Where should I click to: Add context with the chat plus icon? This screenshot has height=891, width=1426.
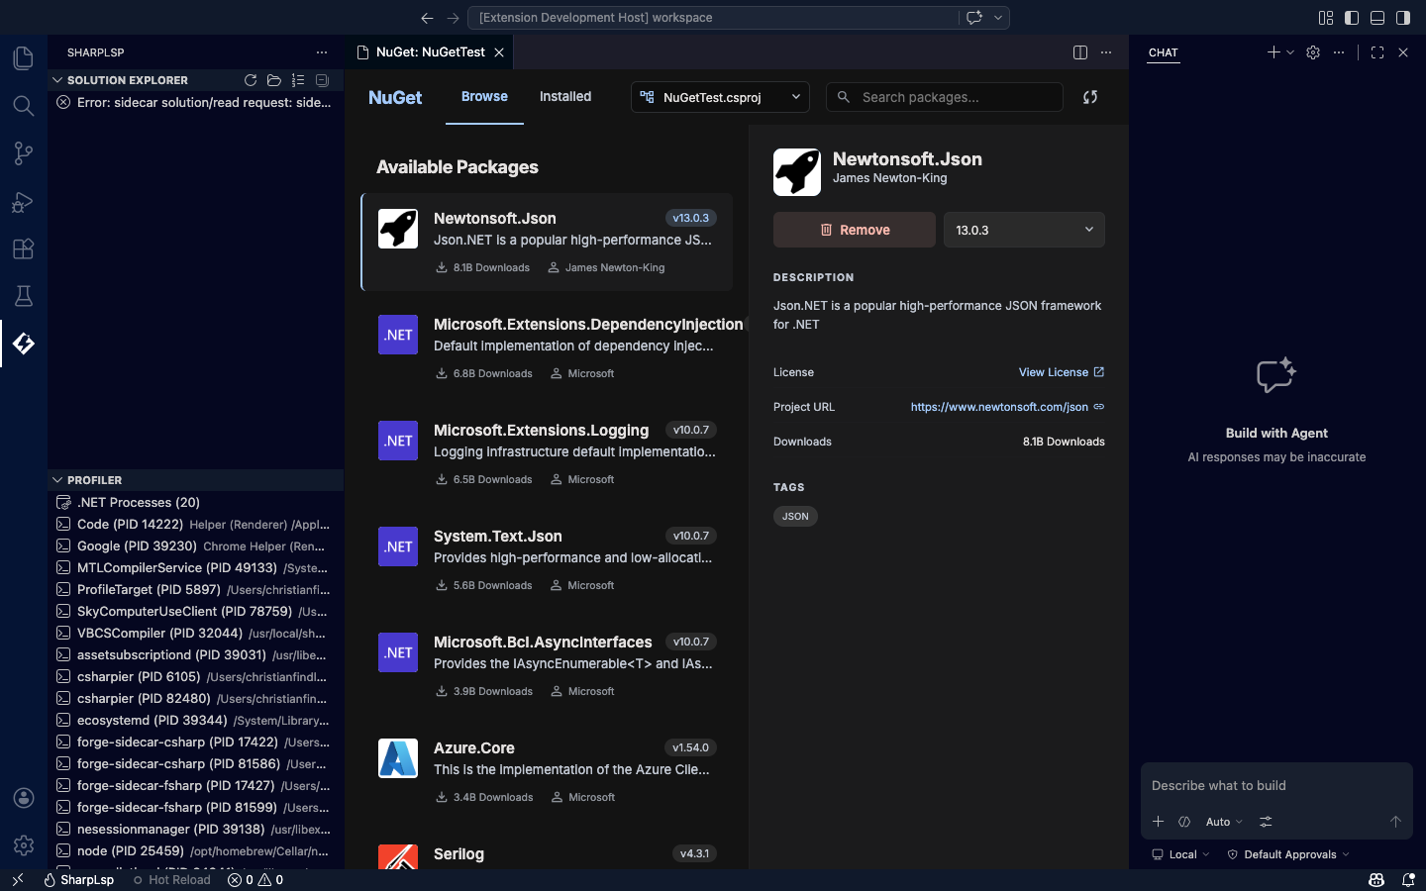(x=1158, y=822)
